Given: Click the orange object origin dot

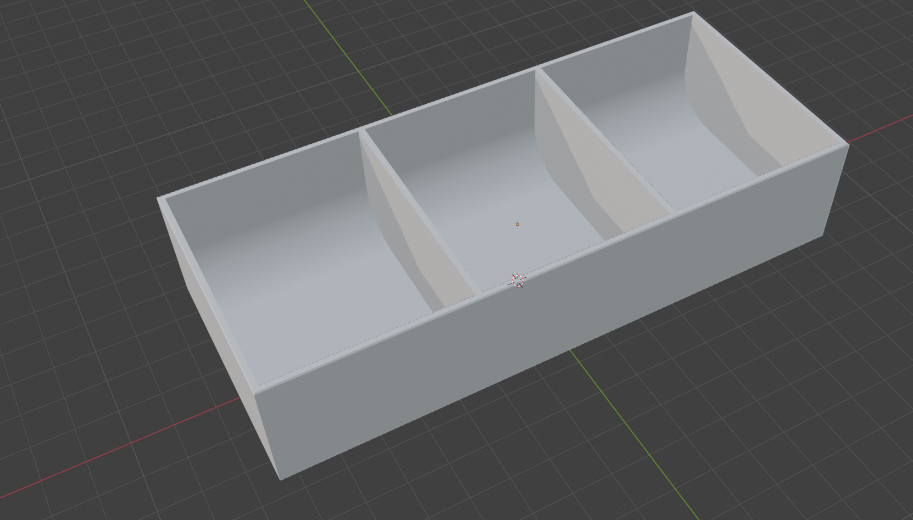Looking at the screenshot, I should [517, 224].
